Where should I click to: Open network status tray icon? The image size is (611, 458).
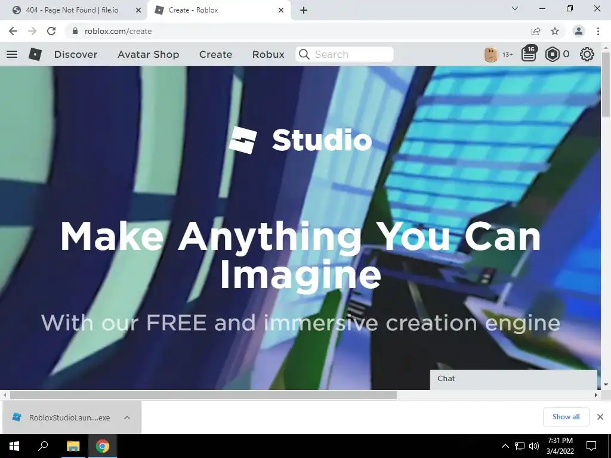[520, 446]
